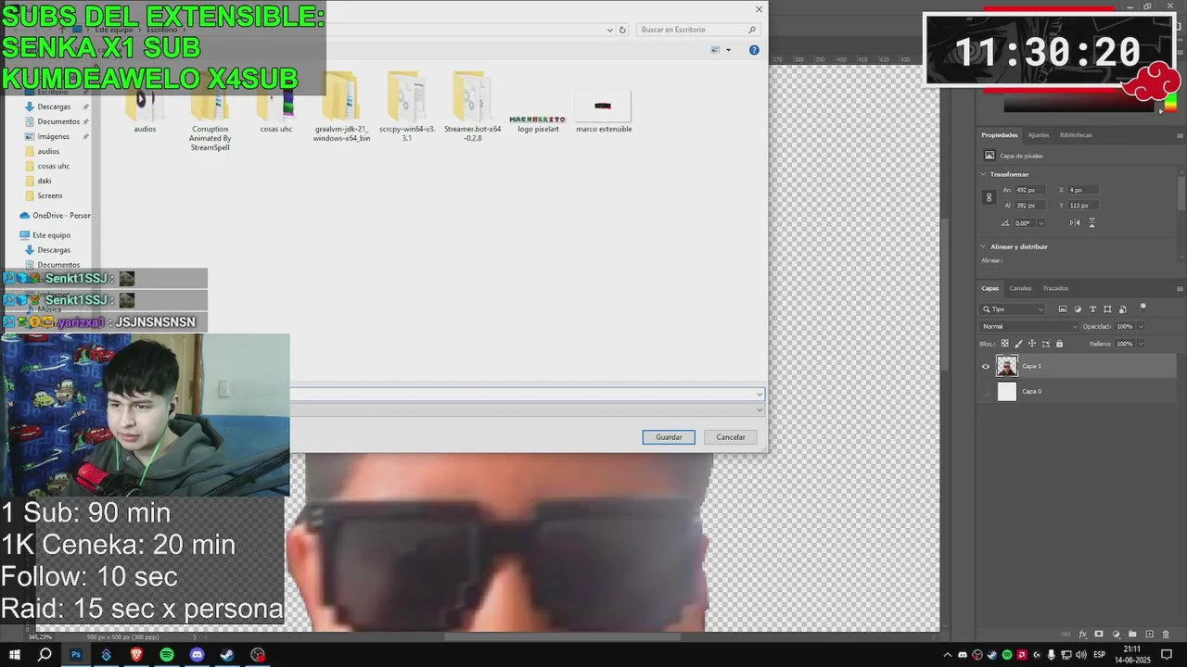Screen dimensions: 1187x667
Task: Refresh the folder in save dialog
Action: tap(622, 30)
